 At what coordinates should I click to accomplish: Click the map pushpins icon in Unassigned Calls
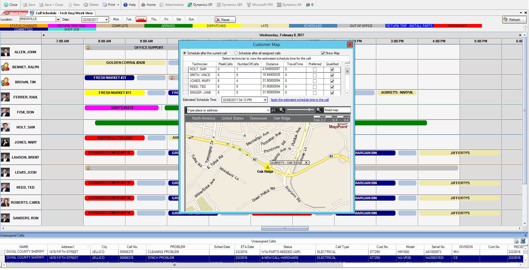[x=523, y=241]
